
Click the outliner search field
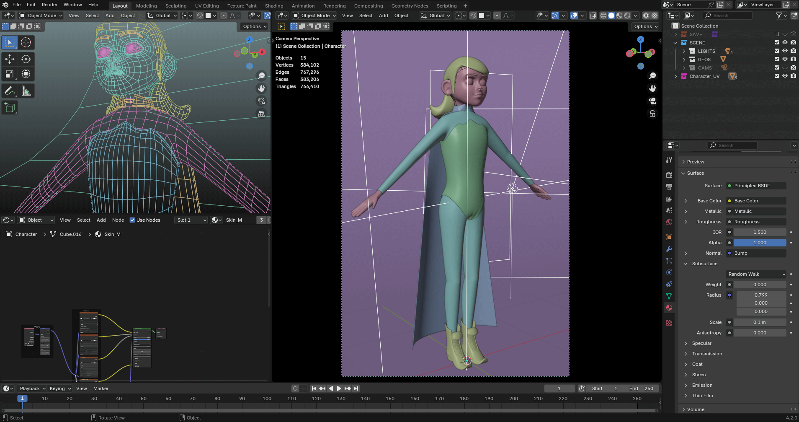pyautogui.click(x=728, y=16)
